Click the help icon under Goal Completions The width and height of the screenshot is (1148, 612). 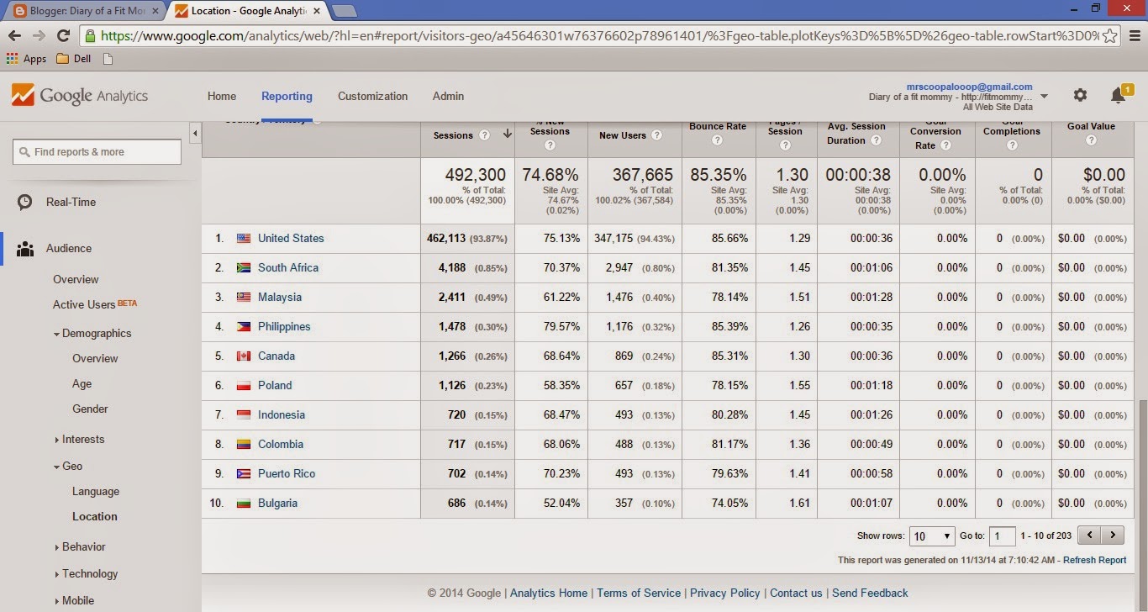point(1012,145)
